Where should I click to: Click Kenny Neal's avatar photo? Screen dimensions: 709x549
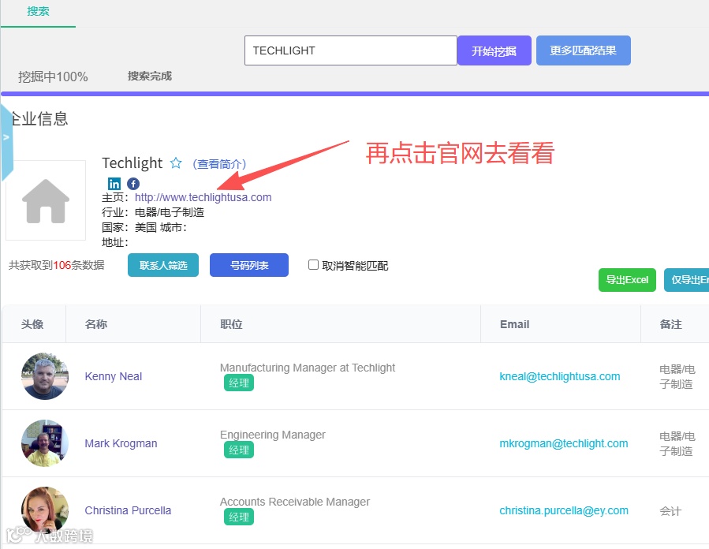(45, 376)
